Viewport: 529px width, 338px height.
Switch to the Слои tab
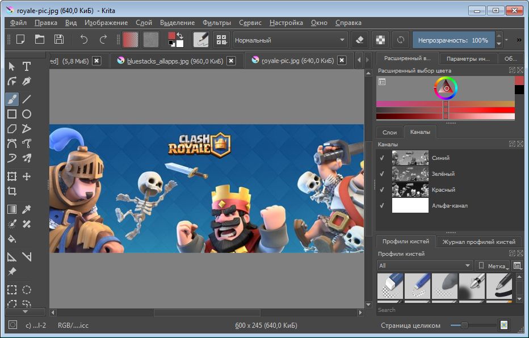tap(389, 132)
